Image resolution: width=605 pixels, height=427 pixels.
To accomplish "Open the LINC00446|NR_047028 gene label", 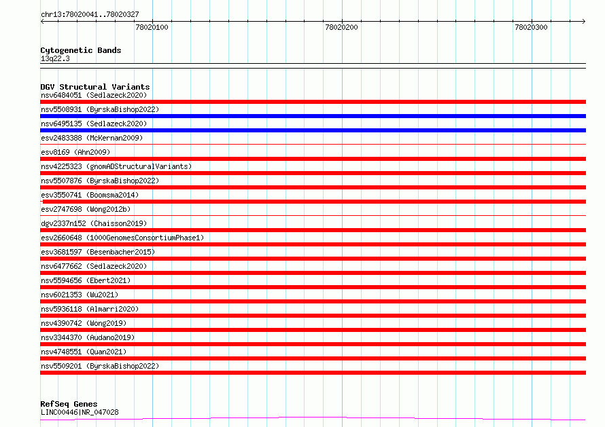I will tap(80, 412).
